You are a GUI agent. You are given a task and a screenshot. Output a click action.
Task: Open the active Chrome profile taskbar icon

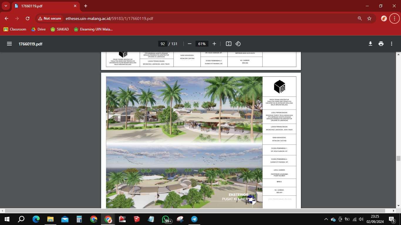pos(108,219)
